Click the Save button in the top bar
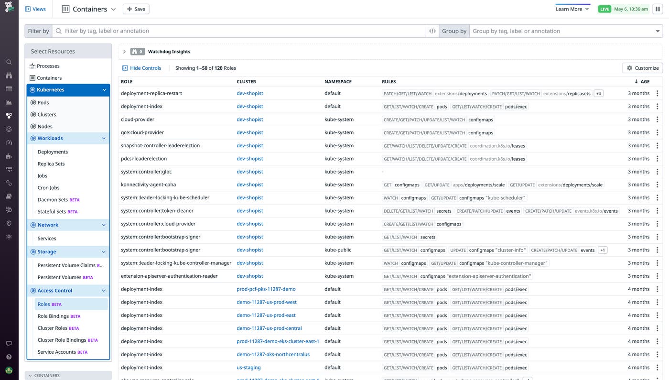669x380 pixels. 136,9
